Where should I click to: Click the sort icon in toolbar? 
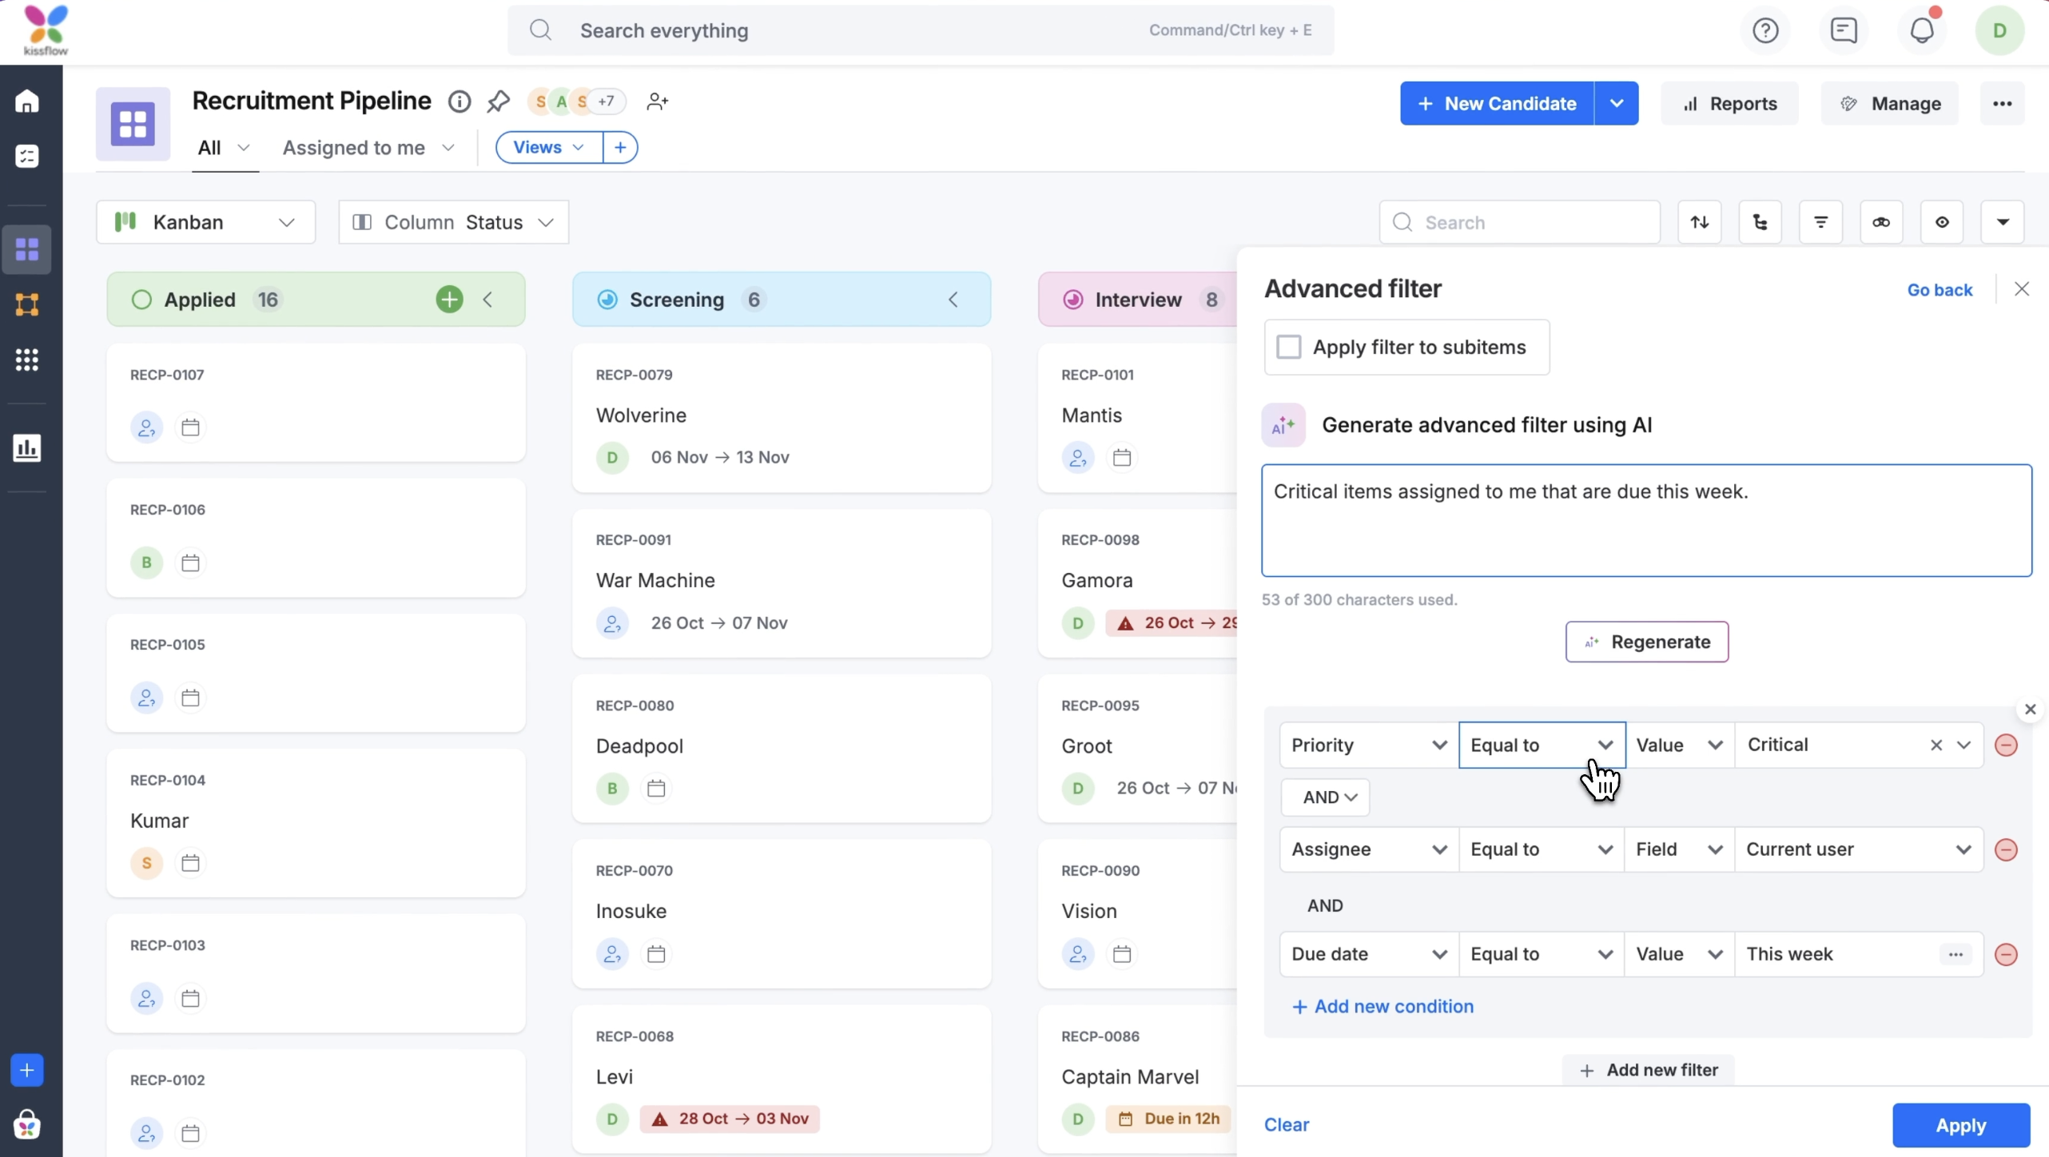(1700, 222)
